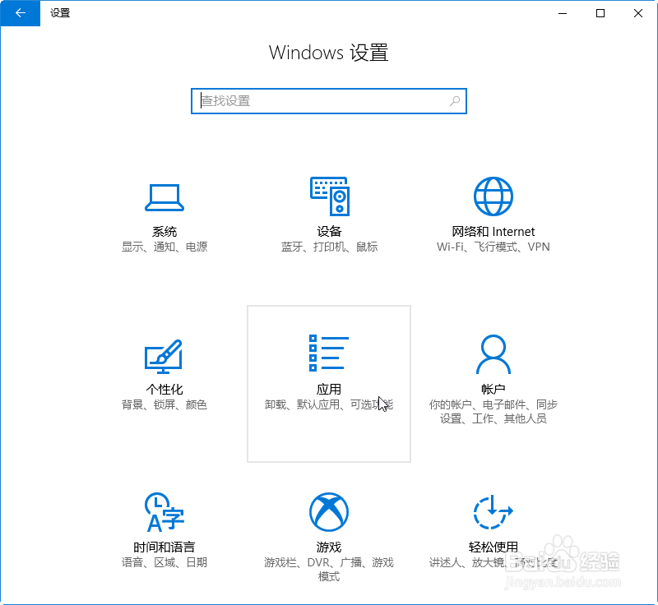Click the 语音、区域、日期 description
This screenshot has height=605, width=658.
tap(164, 562)
